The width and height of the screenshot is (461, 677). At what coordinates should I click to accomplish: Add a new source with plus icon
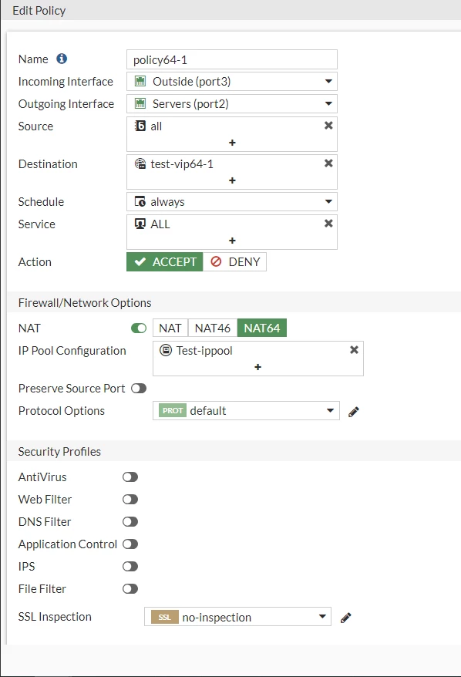pos(232,143)
